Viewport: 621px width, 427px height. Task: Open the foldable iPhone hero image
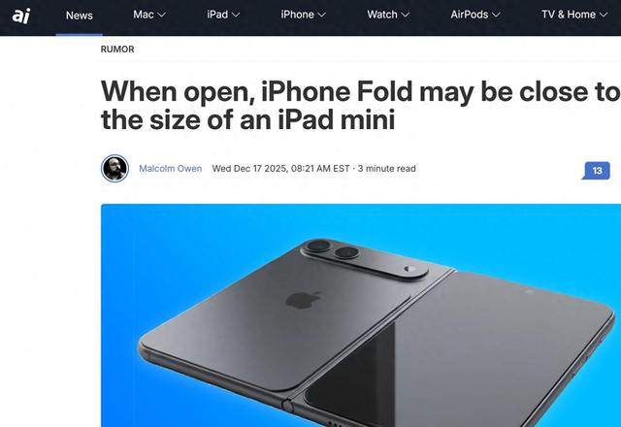[x=361, y=315]
